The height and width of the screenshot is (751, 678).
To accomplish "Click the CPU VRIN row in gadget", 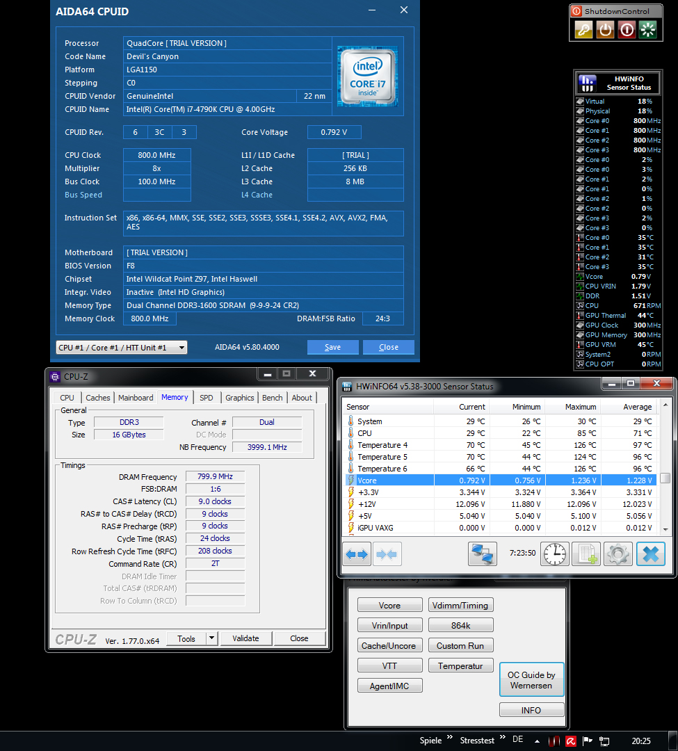I will pos(618,286).
